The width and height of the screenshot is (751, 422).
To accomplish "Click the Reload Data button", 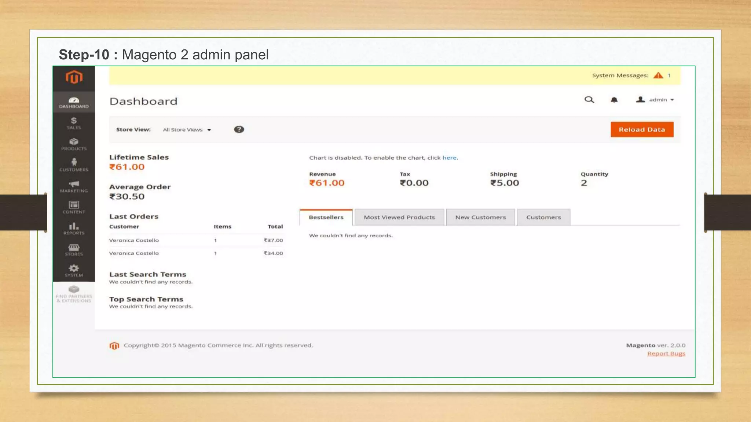I will (642, 129).
